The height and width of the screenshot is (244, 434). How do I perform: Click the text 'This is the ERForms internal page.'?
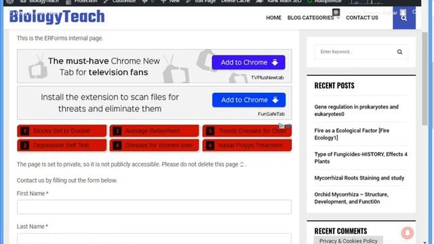tap(60, 38)
